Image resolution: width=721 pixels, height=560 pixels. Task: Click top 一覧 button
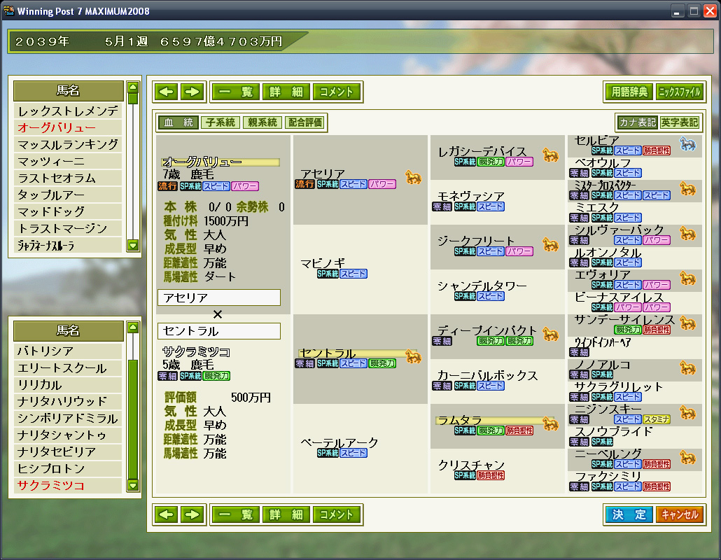pos(237,92)
